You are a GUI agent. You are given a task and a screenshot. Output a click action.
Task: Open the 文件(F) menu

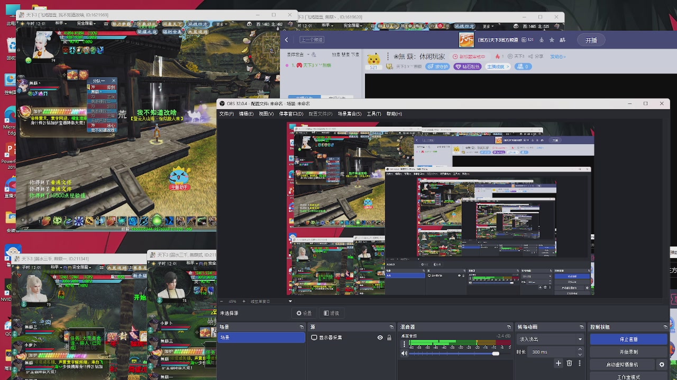tap(226, 114)
